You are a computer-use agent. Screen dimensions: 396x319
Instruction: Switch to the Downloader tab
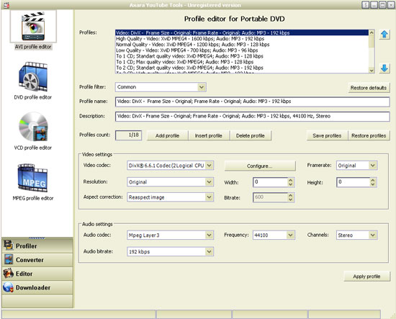click(37, 287)
